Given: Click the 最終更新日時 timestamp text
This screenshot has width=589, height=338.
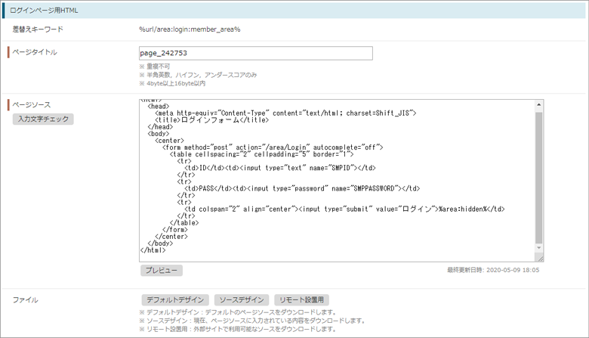Looking at the screenshot, I should tap(493, 269).
